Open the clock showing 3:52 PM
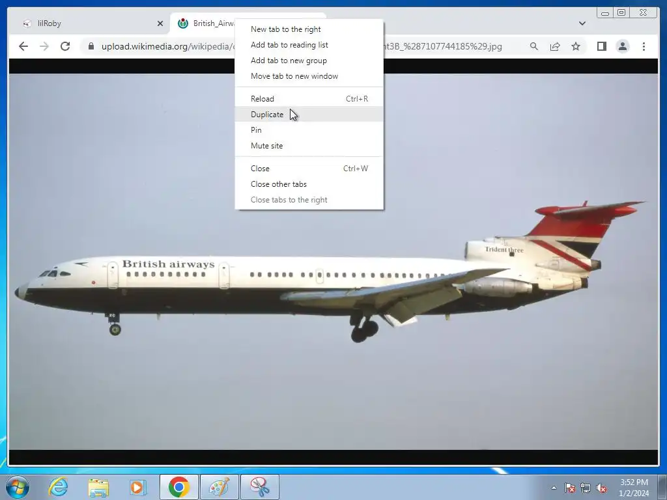This screenshot has height=500, width=667. (634, 488)
